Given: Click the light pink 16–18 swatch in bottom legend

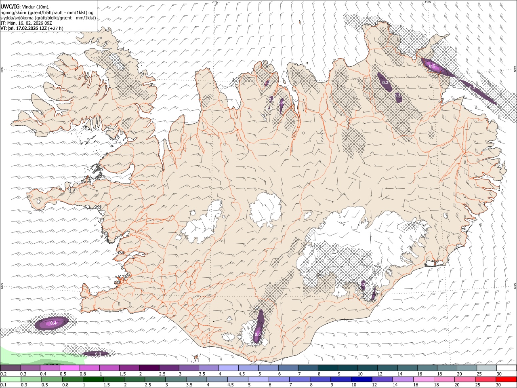Looking at the screenshot, I should (424, 379).
